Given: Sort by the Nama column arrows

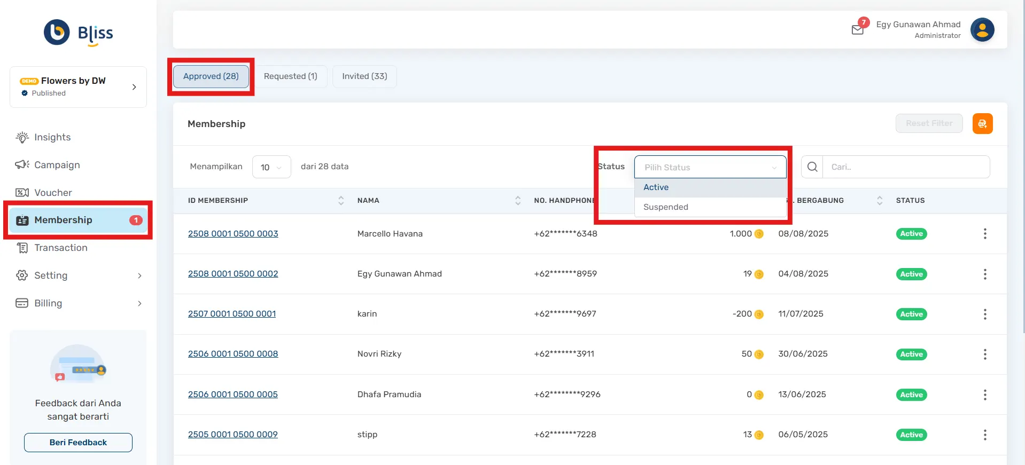Looking at the screenshot, I should pos(517,201).
